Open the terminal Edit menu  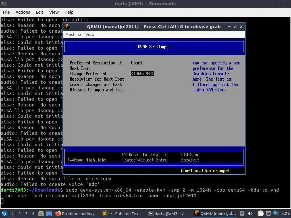click(x=39, y=12)
